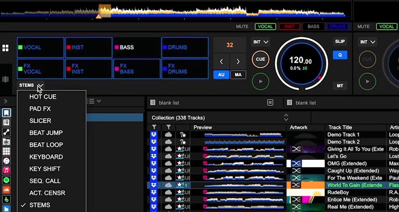Click the MUTE button above the left stems
The image size is (399, 212).
click(242, 26)
